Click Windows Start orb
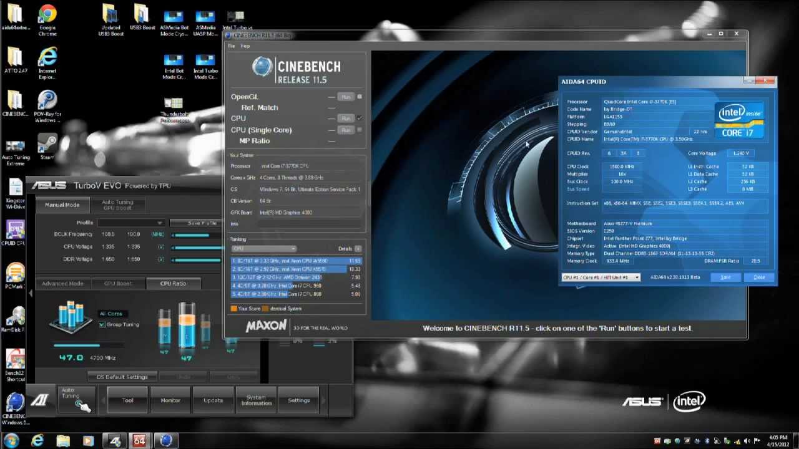 (x=11, y=440)
